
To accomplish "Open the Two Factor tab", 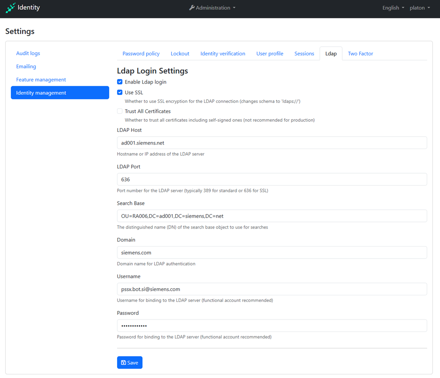I will pyautogui.click(x=360, y=54).
